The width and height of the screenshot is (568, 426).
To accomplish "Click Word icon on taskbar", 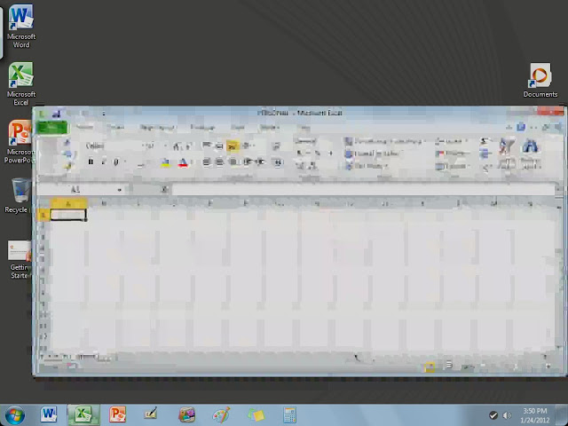I will 49,414.
